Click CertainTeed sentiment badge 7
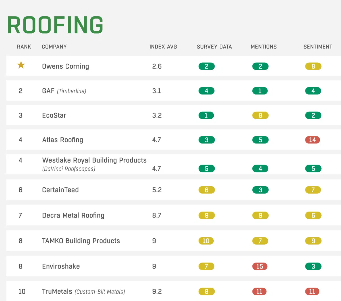341x301 pixels. point(313,190)
